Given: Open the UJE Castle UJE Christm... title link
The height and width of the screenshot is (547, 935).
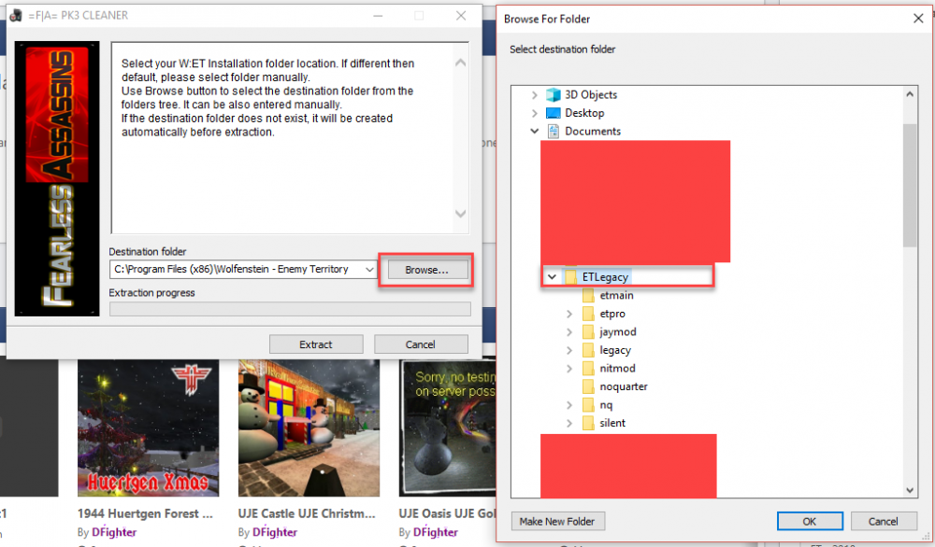Looking at the screenshot, I should (307, 513).
